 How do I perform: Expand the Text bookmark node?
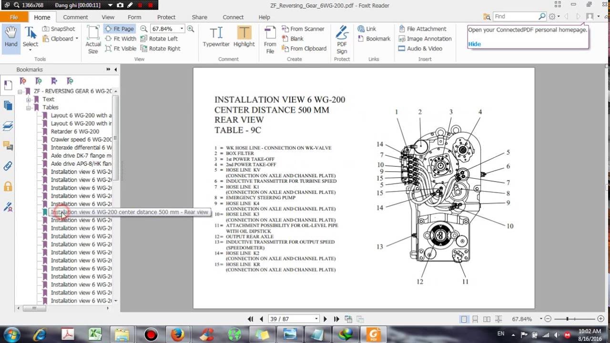click(29, 100)
